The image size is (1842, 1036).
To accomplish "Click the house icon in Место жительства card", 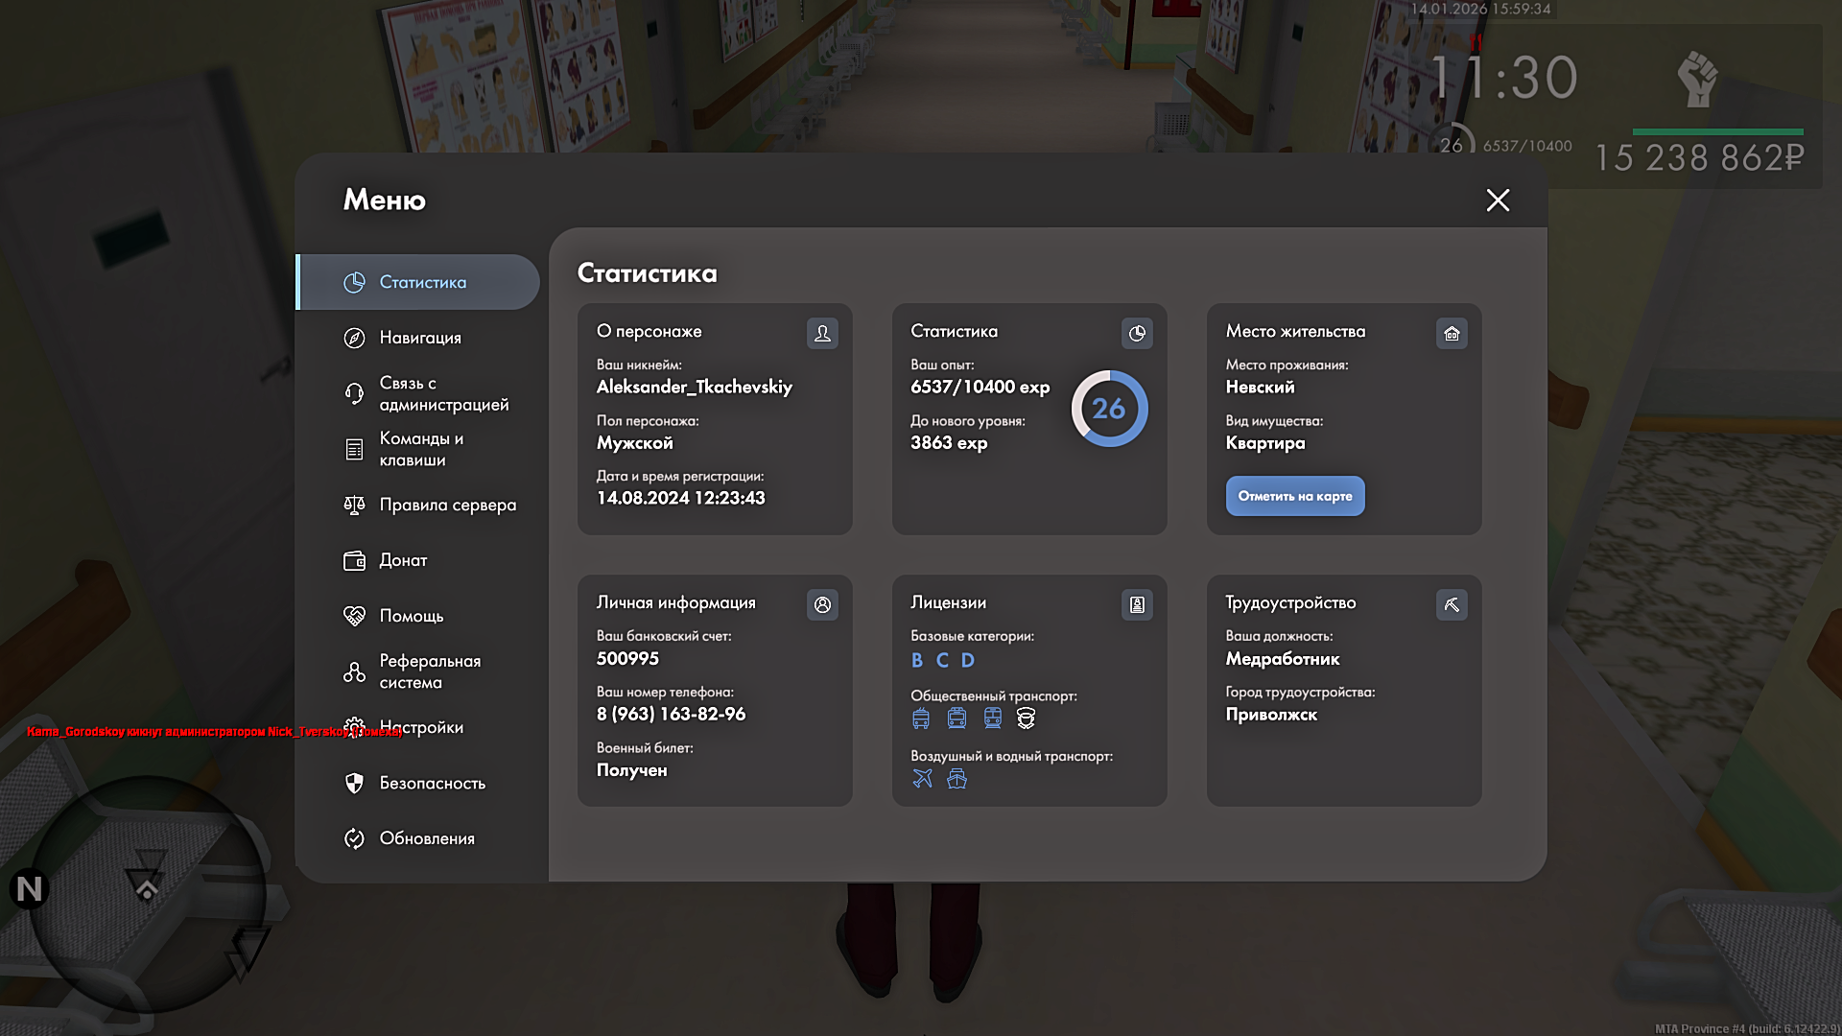I will (1452, 333).
